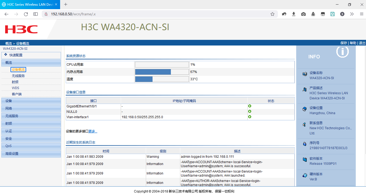This screenshot has height=196, width=366.
Task: Click the rocket extension icon
Action: pyautogui.click(x=313, y=14)
